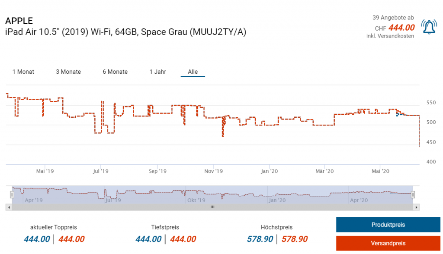Click the iPad Air 10.5" product title
443x254 pixels.
(126, 32)
